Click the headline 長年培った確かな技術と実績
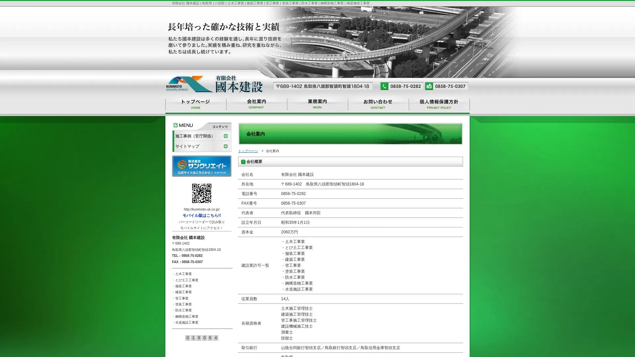 click(x=224, y=27)
